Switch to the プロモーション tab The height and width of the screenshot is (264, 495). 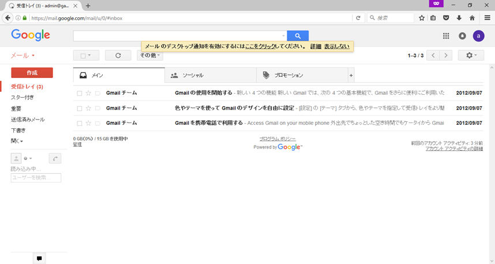tap(302, 75)
